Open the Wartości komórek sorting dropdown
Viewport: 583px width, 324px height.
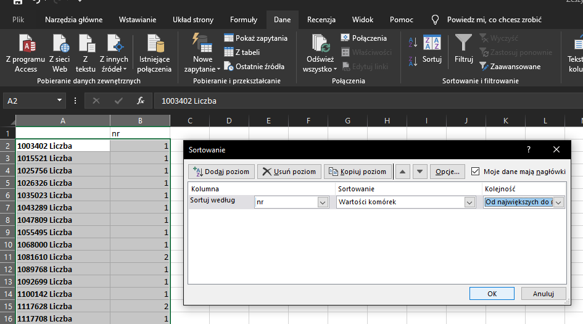tap(469, 202)
